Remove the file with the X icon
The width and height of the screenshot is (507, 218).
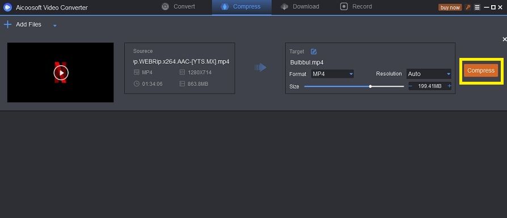point(504,39)
